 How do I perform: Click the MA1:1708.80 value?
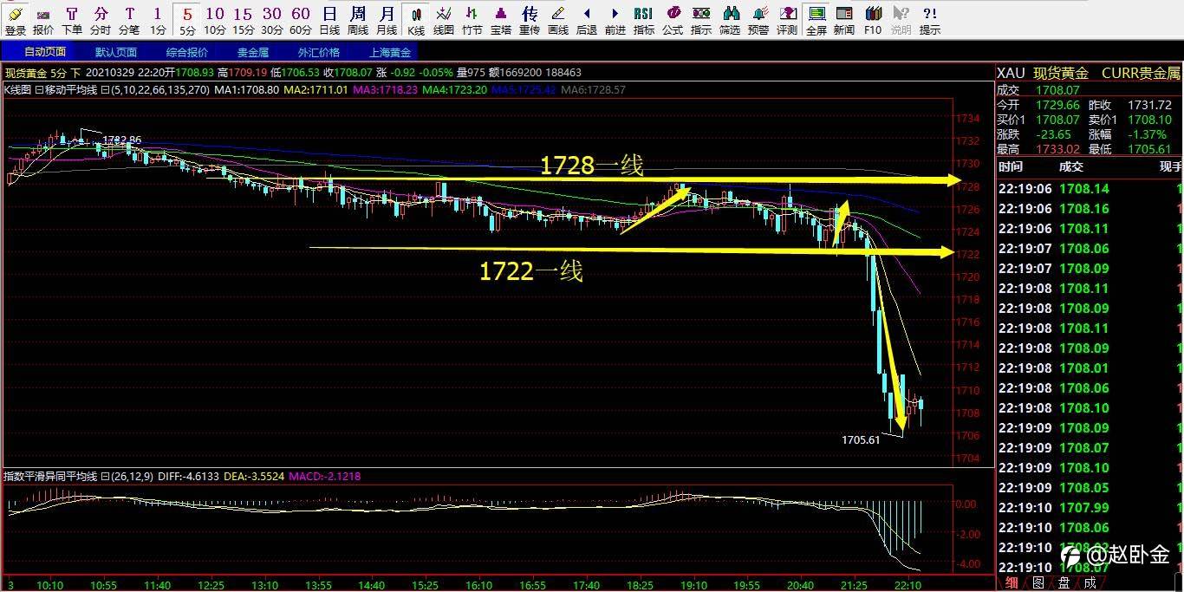click(x=246, y=89)
